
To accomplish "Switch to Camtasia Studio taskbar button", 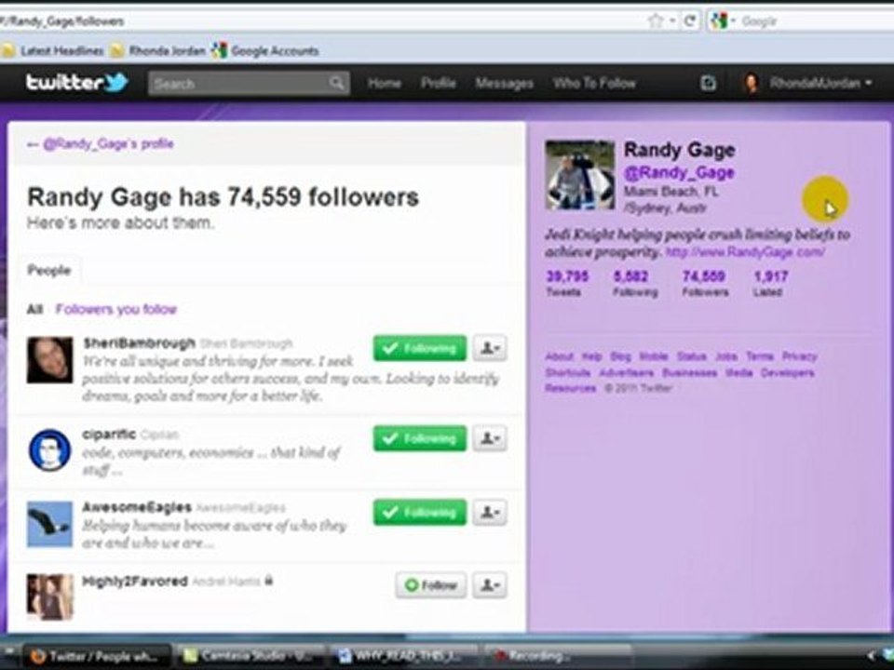I will [x=248, y=656].
